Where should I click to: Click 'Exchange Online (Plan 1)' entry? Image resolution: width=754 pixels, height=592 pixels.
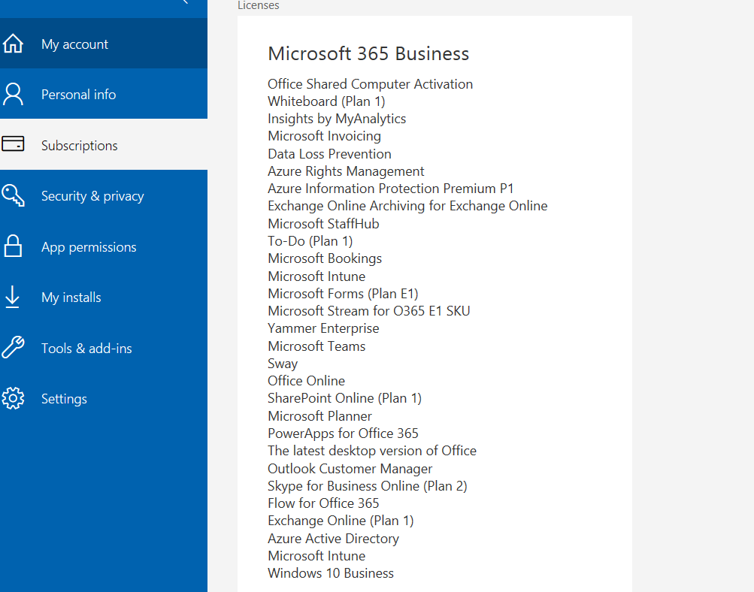point(341,521)
